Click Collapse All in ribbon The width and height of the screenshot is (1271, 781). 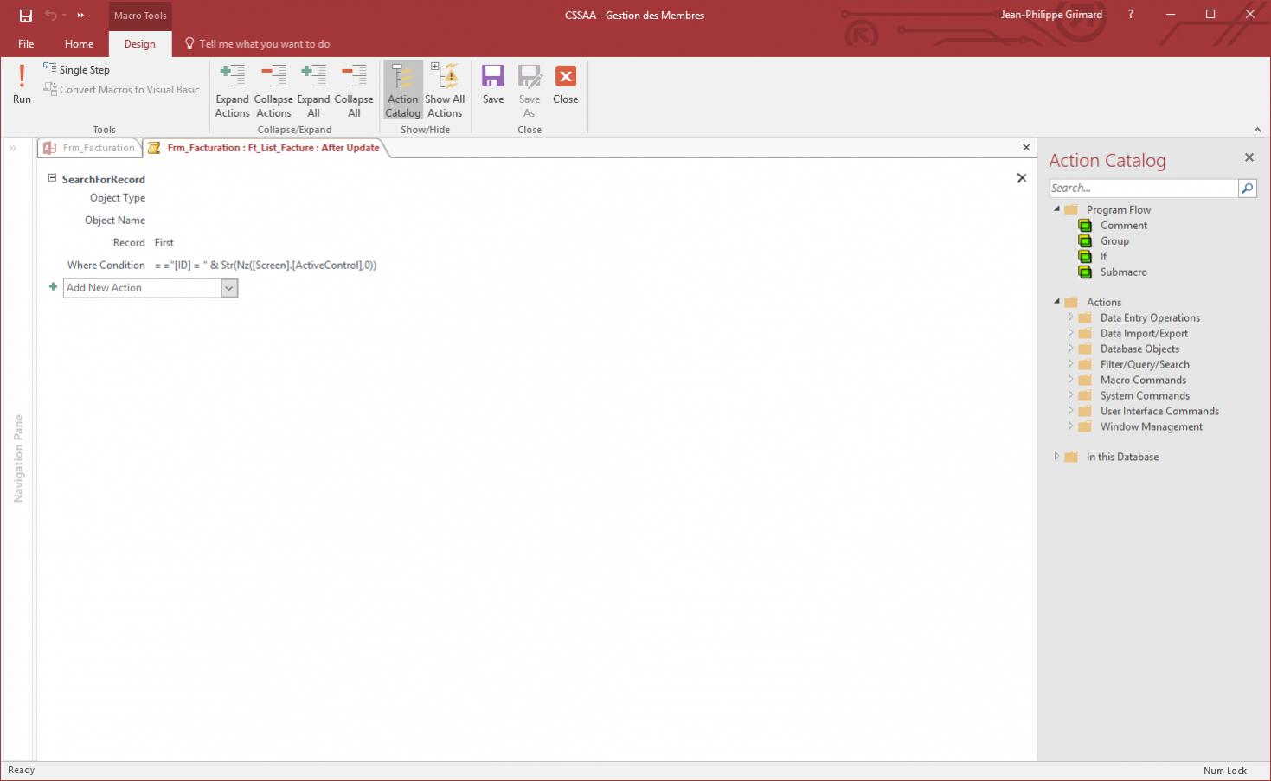354,90
